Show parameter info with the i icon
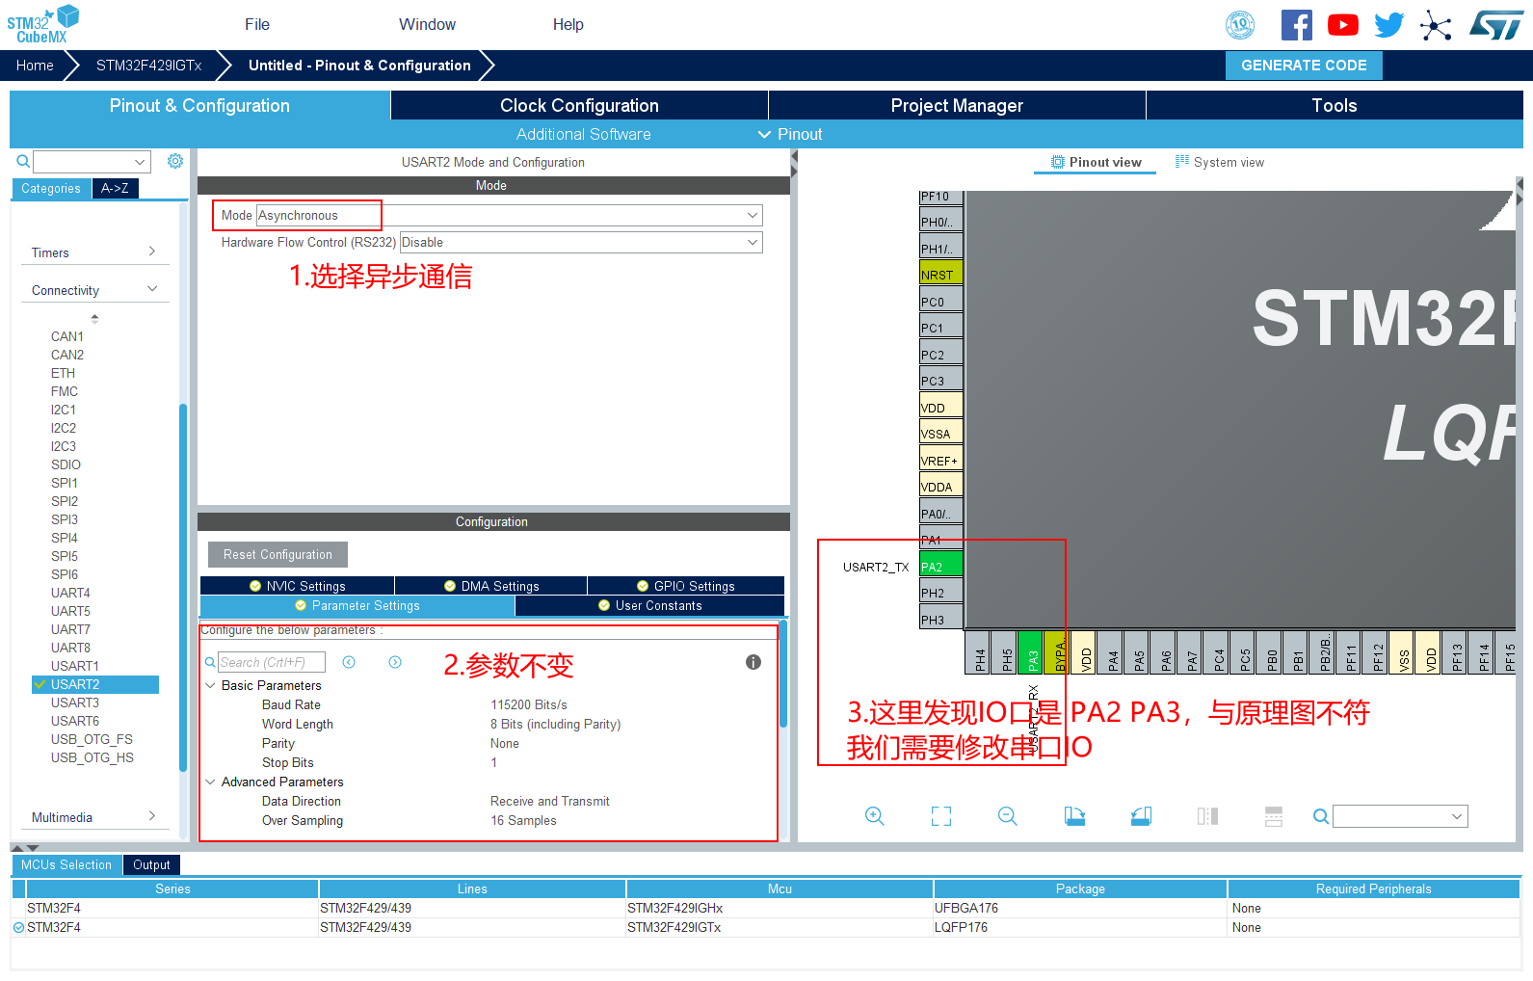This screenshot has width=1533, height=981. (753, 662)
